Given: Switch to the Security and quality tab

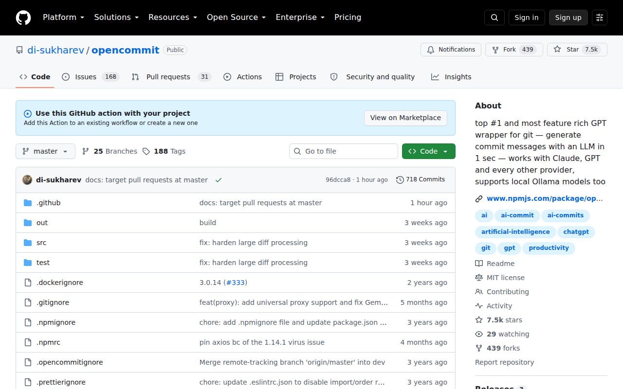Looking at the screenshot, I should coord(372,77).
